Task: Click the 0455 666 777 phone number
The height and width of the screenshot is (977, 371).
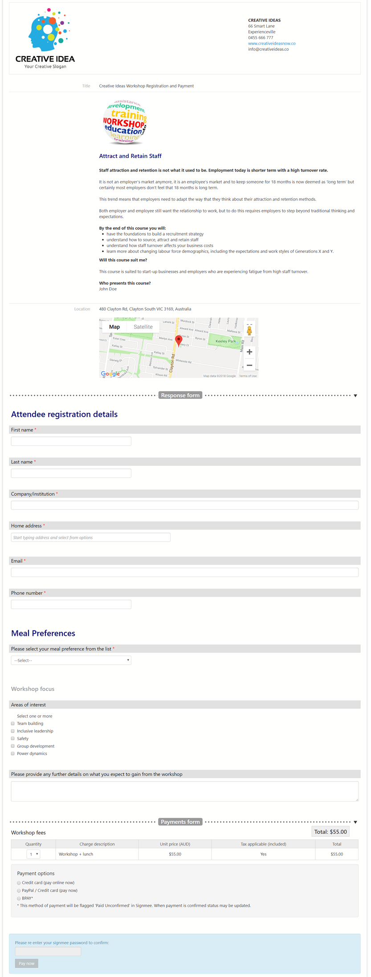Action: 261,38
